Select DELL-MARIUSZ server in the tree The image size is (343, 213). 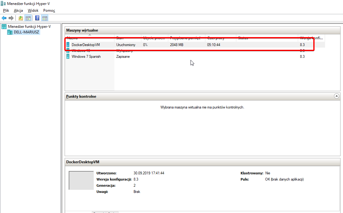(27, 32)
